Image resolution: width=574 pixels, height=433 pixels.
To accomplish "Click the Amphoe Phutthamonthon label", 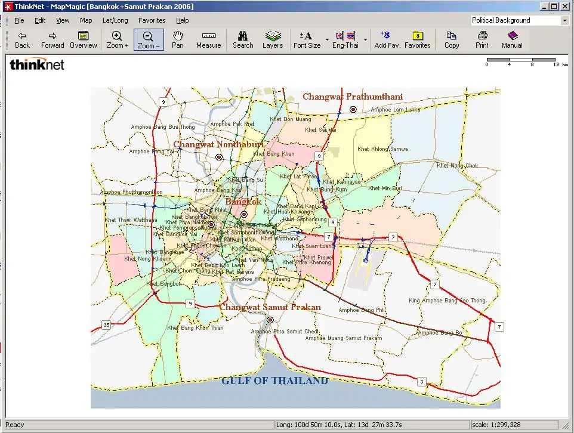I will 131,192.
